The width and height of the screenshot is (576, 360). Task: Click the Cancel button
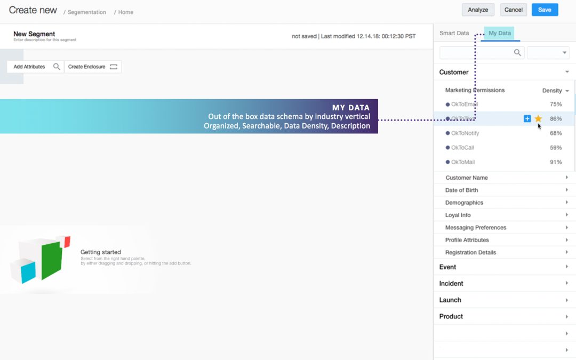513,10
